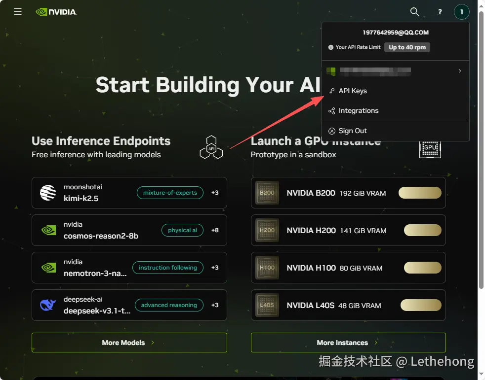The height and width of the screenshot is (380, 485).
Task: Open the nvidia cosmos-reason2-8b model card
Action: (x=129, y=230)
